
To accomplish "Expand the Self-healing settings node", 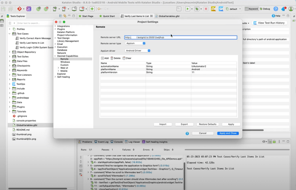I will pos(55,77).
